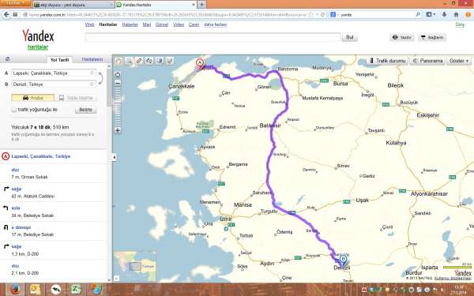The width and height of the screenshot is (474, 296).
Task: Open the Göster dropdown on map
Action: (x=458, y=61)
